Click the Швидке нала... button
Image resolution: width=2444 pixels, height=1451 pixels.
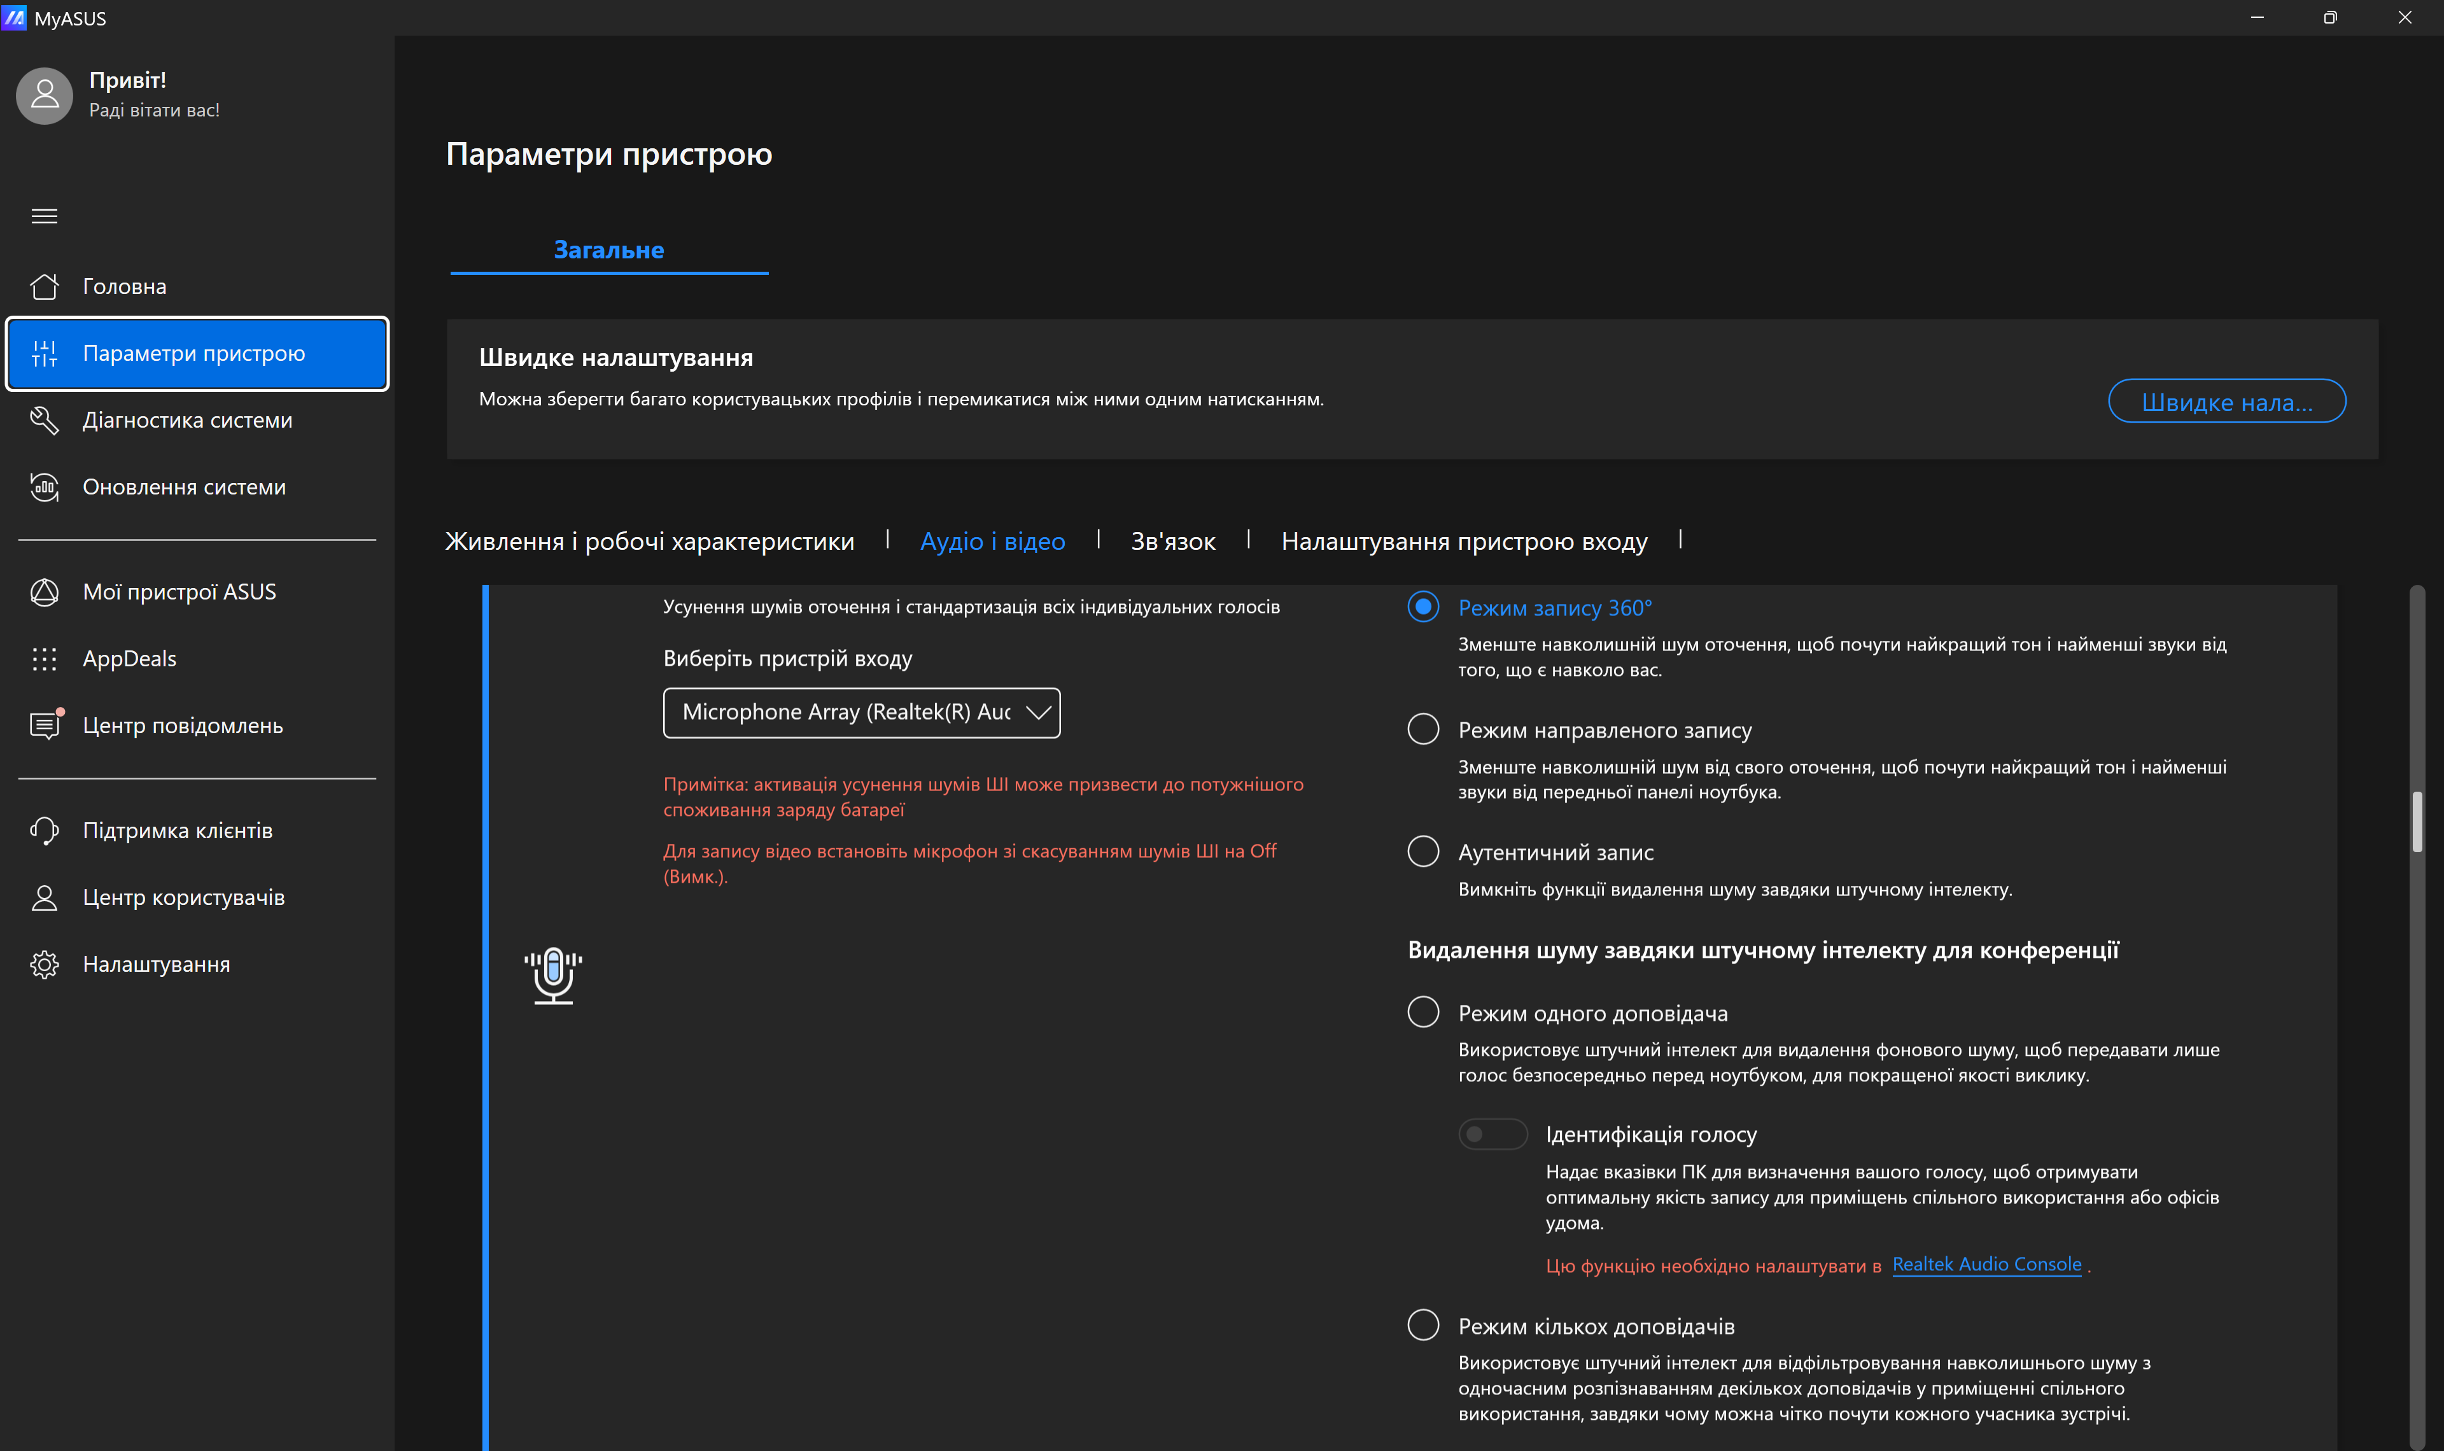coord(2226,402)
